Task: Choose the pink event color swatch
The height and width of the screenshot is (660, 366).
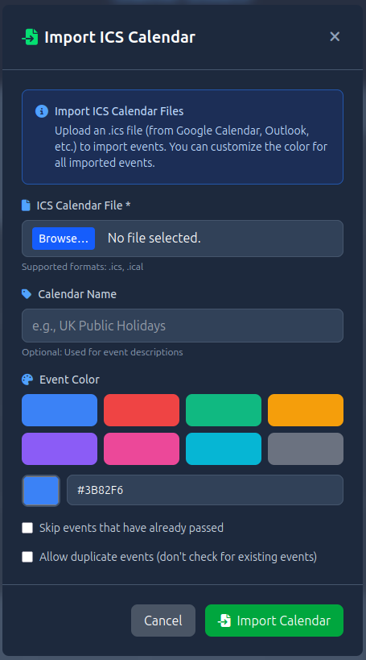Action: pos(142,449)
